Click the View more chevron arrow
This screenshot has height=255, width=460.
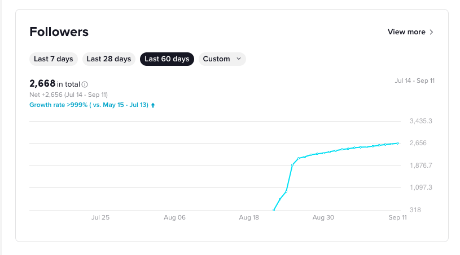point(431,32)
